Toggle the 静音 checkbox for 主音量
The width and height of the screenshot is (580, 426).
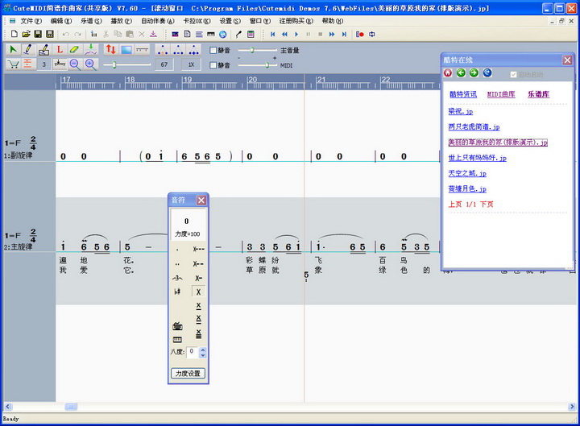click(x=213, y=50)
